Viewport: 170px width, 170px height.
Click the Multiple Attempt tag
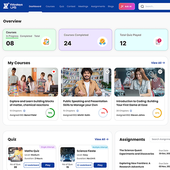coord(100,147)
